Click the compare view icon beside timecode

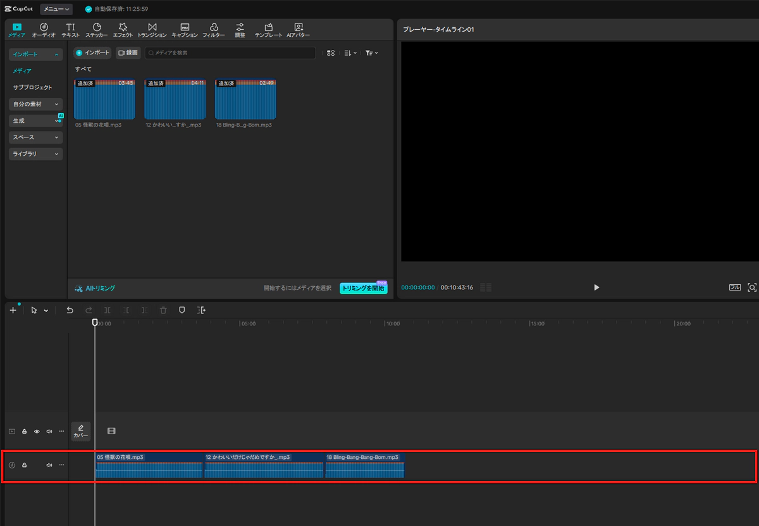click(x=486, y=287)
